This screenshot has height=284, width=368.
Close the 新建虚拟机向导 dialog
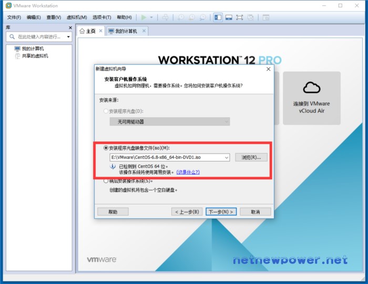(x=269, y=69)
